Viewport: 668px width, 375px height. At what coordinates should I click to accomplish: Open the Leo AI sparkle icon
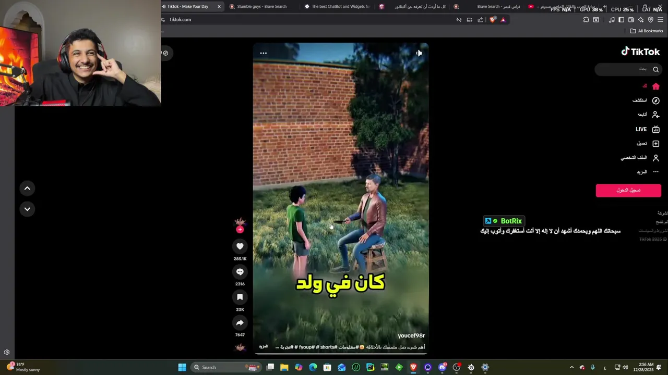641,20
